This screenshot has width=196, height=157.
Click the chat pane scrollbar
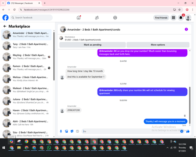pos(190,105)
